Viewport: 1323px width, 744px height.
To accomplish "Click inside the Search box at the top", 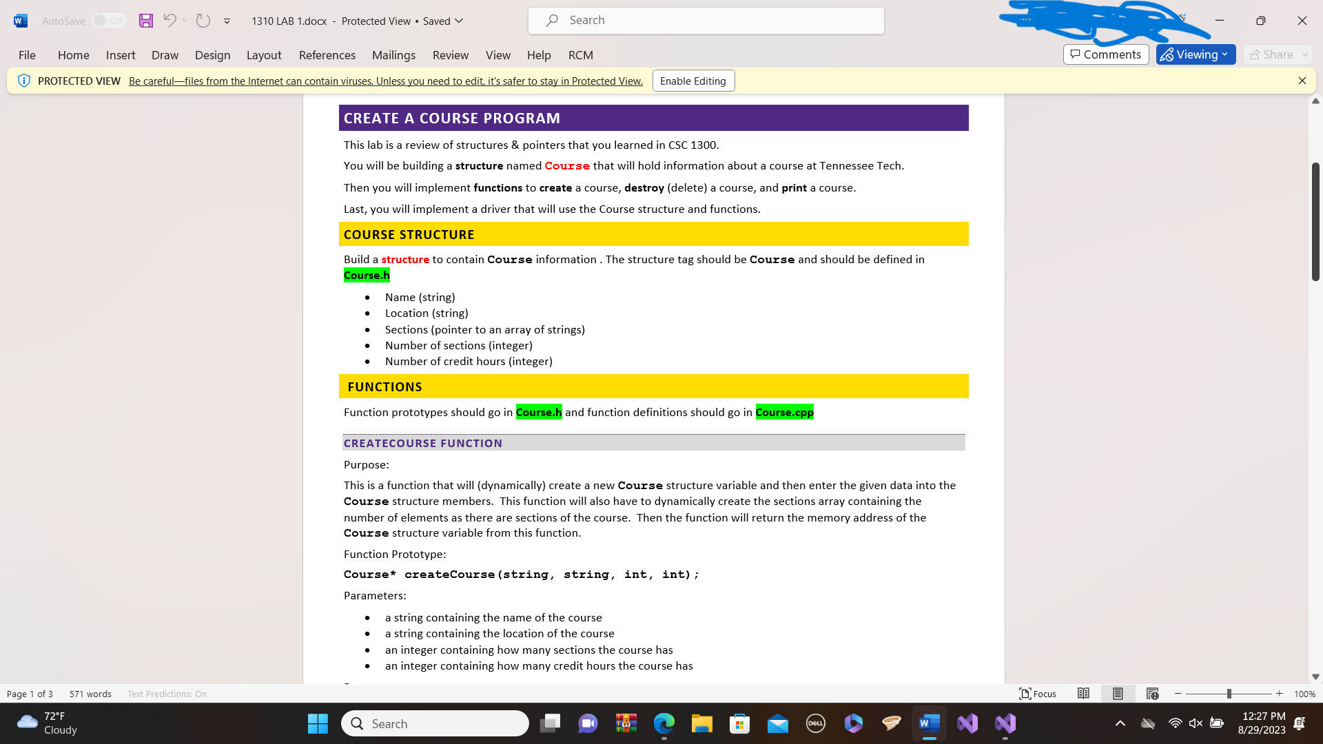I will [706, 20].
